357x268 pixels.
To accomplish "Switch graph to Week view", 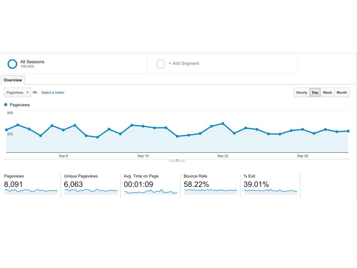I will pos(327,92).
